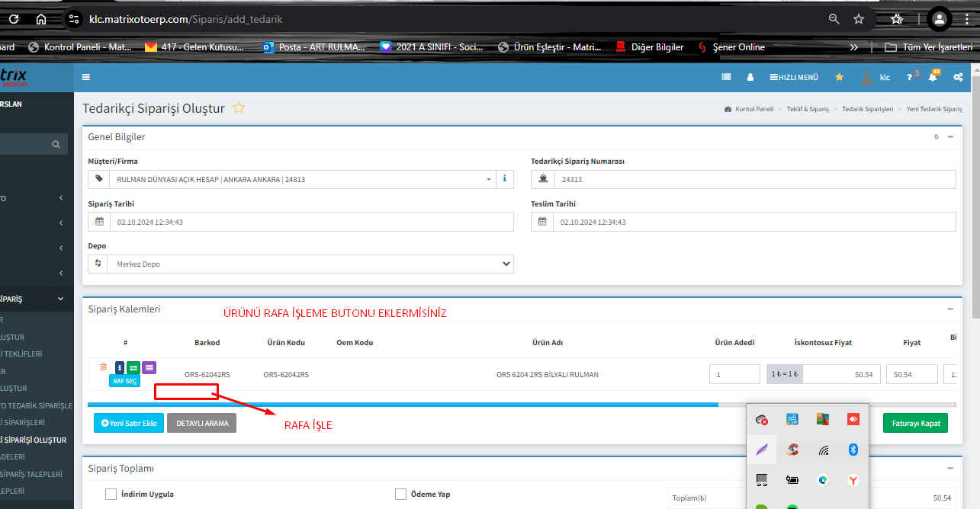This screenshot has height=509, width=980.
Task: Click the green swap arrows icon
Action: [133, 367]
